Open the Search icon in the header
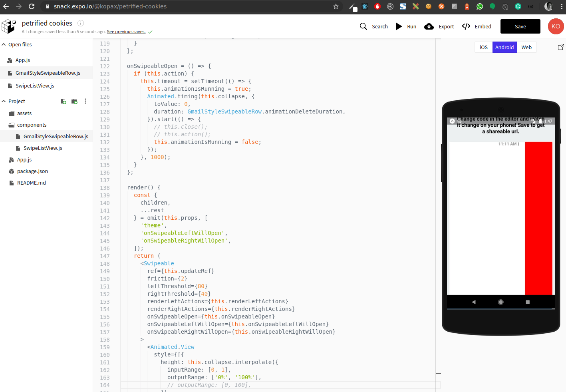Screen dimensions: 566x392 pos(363,26)
